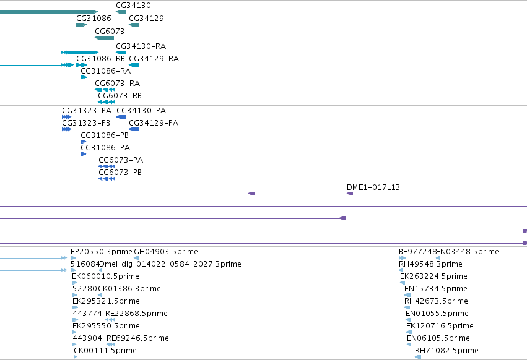Viewport: 527px width, 360px height.
Task: Select the CG31323-PA protein arrow glyph
Action: [x=66, y=117]
